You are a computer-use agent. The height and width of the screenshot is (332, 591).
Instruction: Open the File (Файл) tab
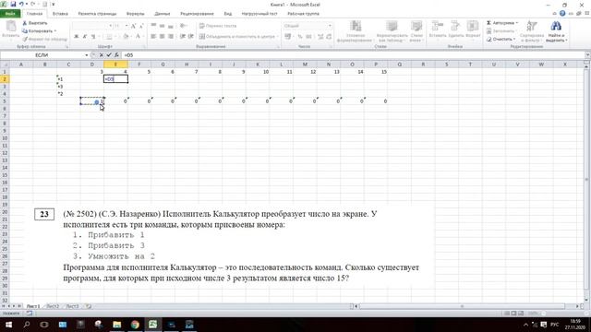tap(10, 14)
